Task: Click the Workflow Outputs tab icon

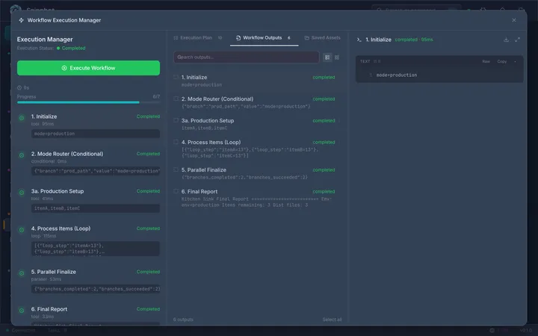Action: (238, 38)
